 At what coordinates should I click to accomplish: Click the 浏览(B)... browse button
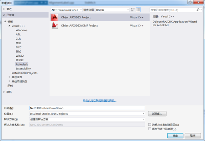[157, 114]
